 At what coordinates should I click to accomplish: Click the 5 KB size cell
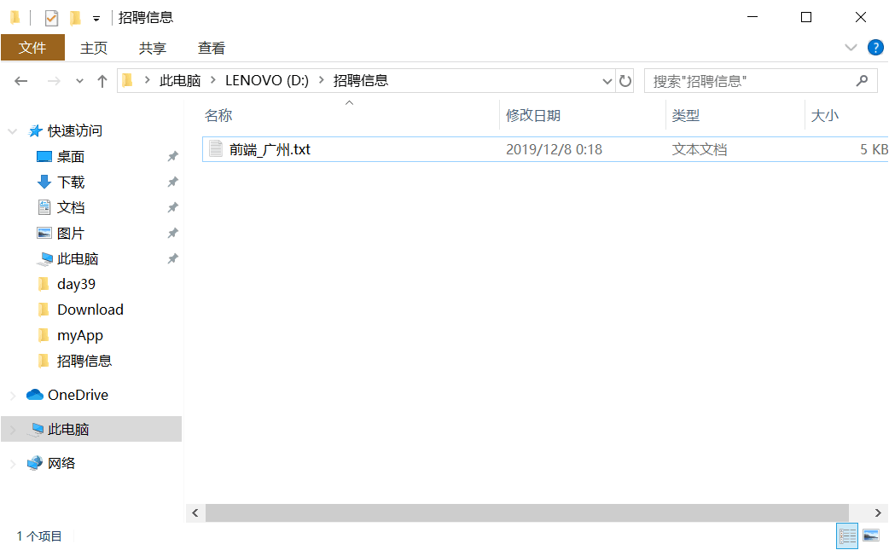pyautogui.click(x=874, y=149)
